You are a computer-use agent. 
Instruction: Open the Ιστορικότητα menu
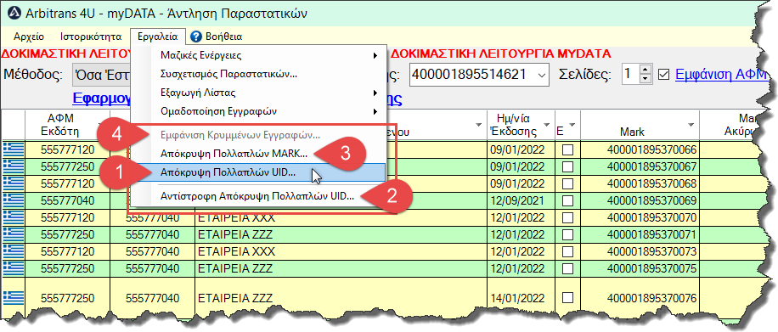tap(91, 37)
